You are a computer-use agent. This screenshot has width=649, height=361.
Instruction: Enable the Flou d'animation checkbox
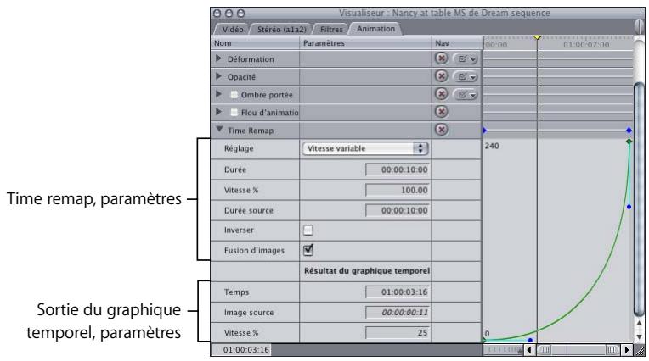click(x=234, y=113)
